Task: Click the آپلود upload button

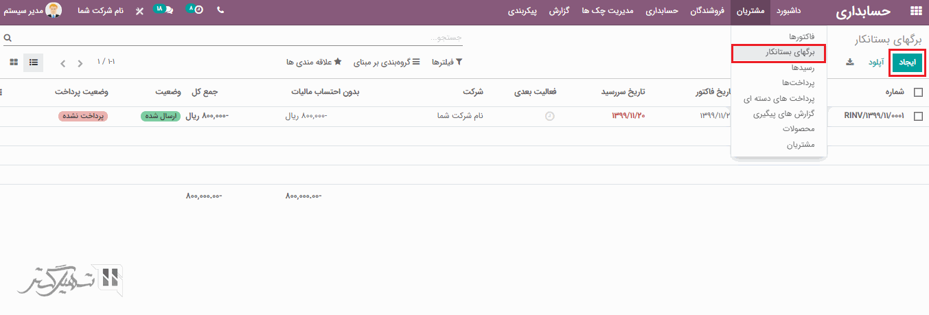Action: pos(876,62)
